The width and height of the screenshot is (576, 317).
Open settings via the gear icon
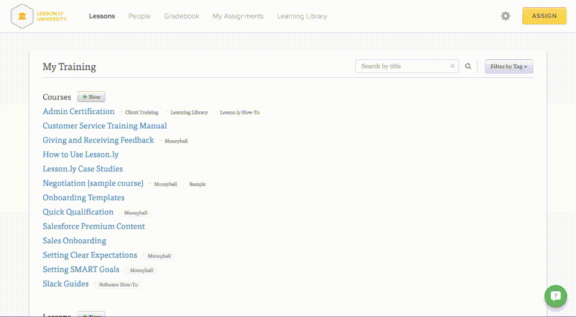(x=505, y=16)
